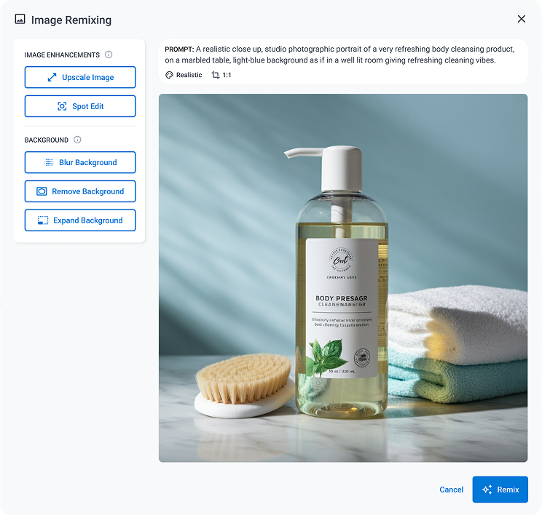Show info for the Background section

click(x=77, y=140)
